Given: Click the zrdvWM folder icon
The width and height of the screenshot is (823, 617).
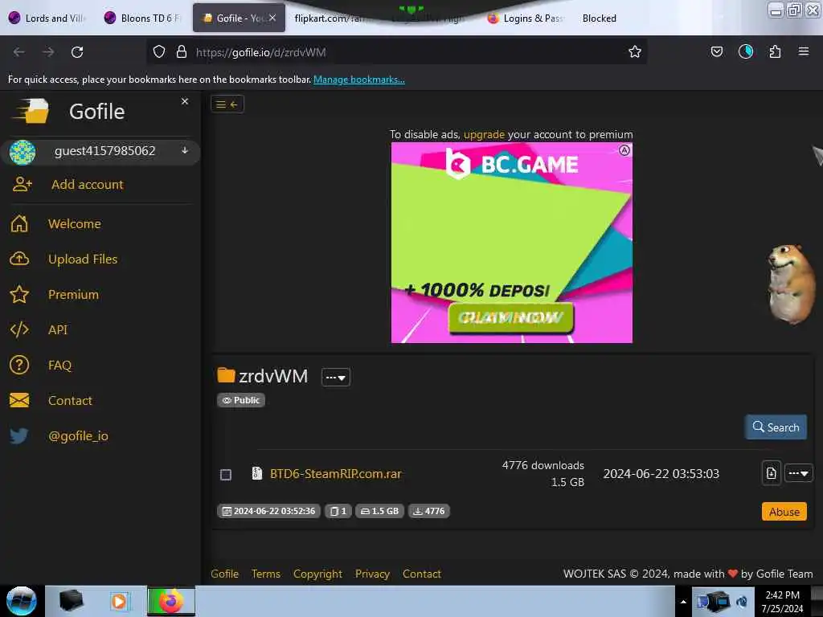Looking at the screenshot, I should click(226, 375).
